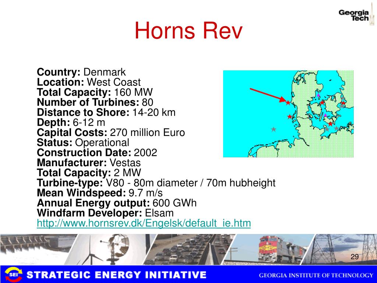Select the 'Country: Denmark' line
Screen dimensions: 377x283
[x=81, y=72]
